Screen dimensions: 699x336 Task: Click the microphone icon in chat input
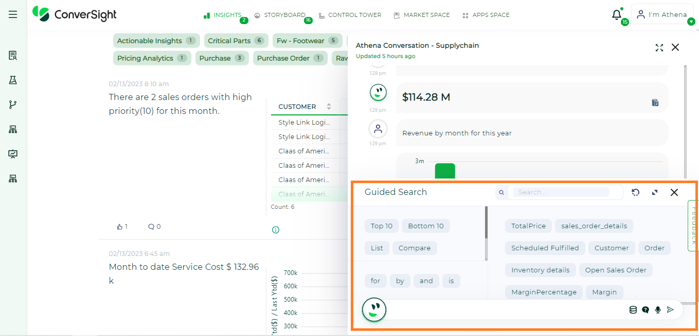[657, 310]
